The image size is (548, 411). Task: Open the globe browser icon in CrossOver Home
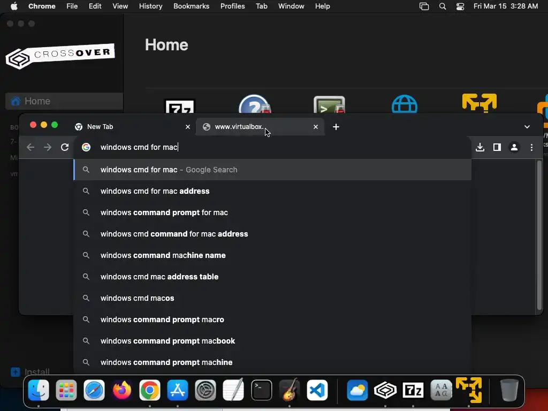coord(405,104)
